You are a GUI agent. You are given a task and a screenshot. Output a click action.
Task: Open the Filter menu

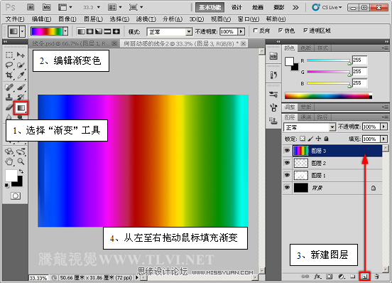click(x=146, y=19)
